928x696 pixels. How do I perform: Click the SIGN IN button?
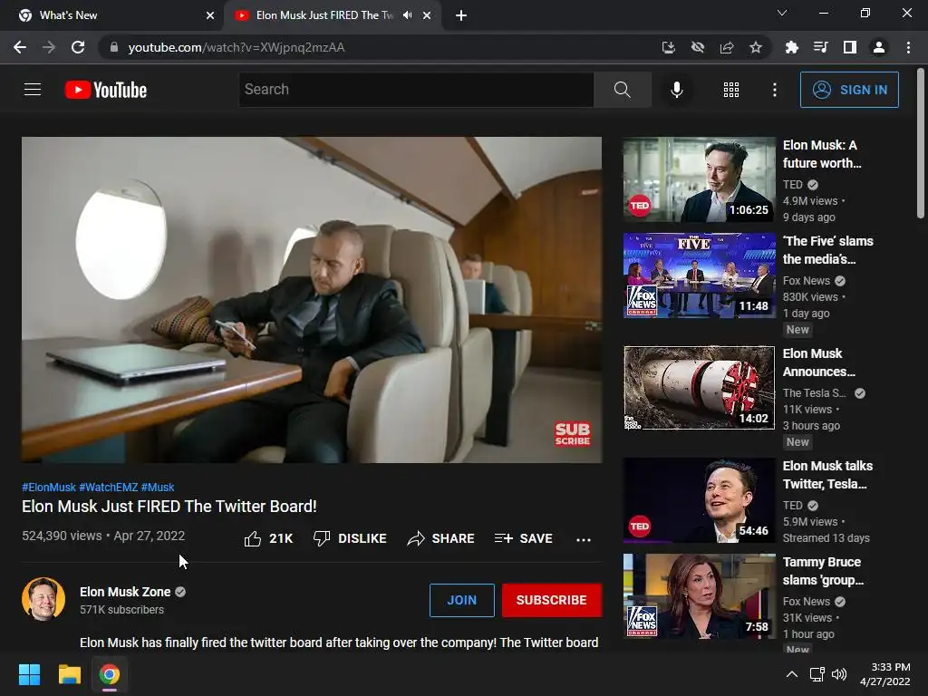pyautogui.click(x=849, y=90)
